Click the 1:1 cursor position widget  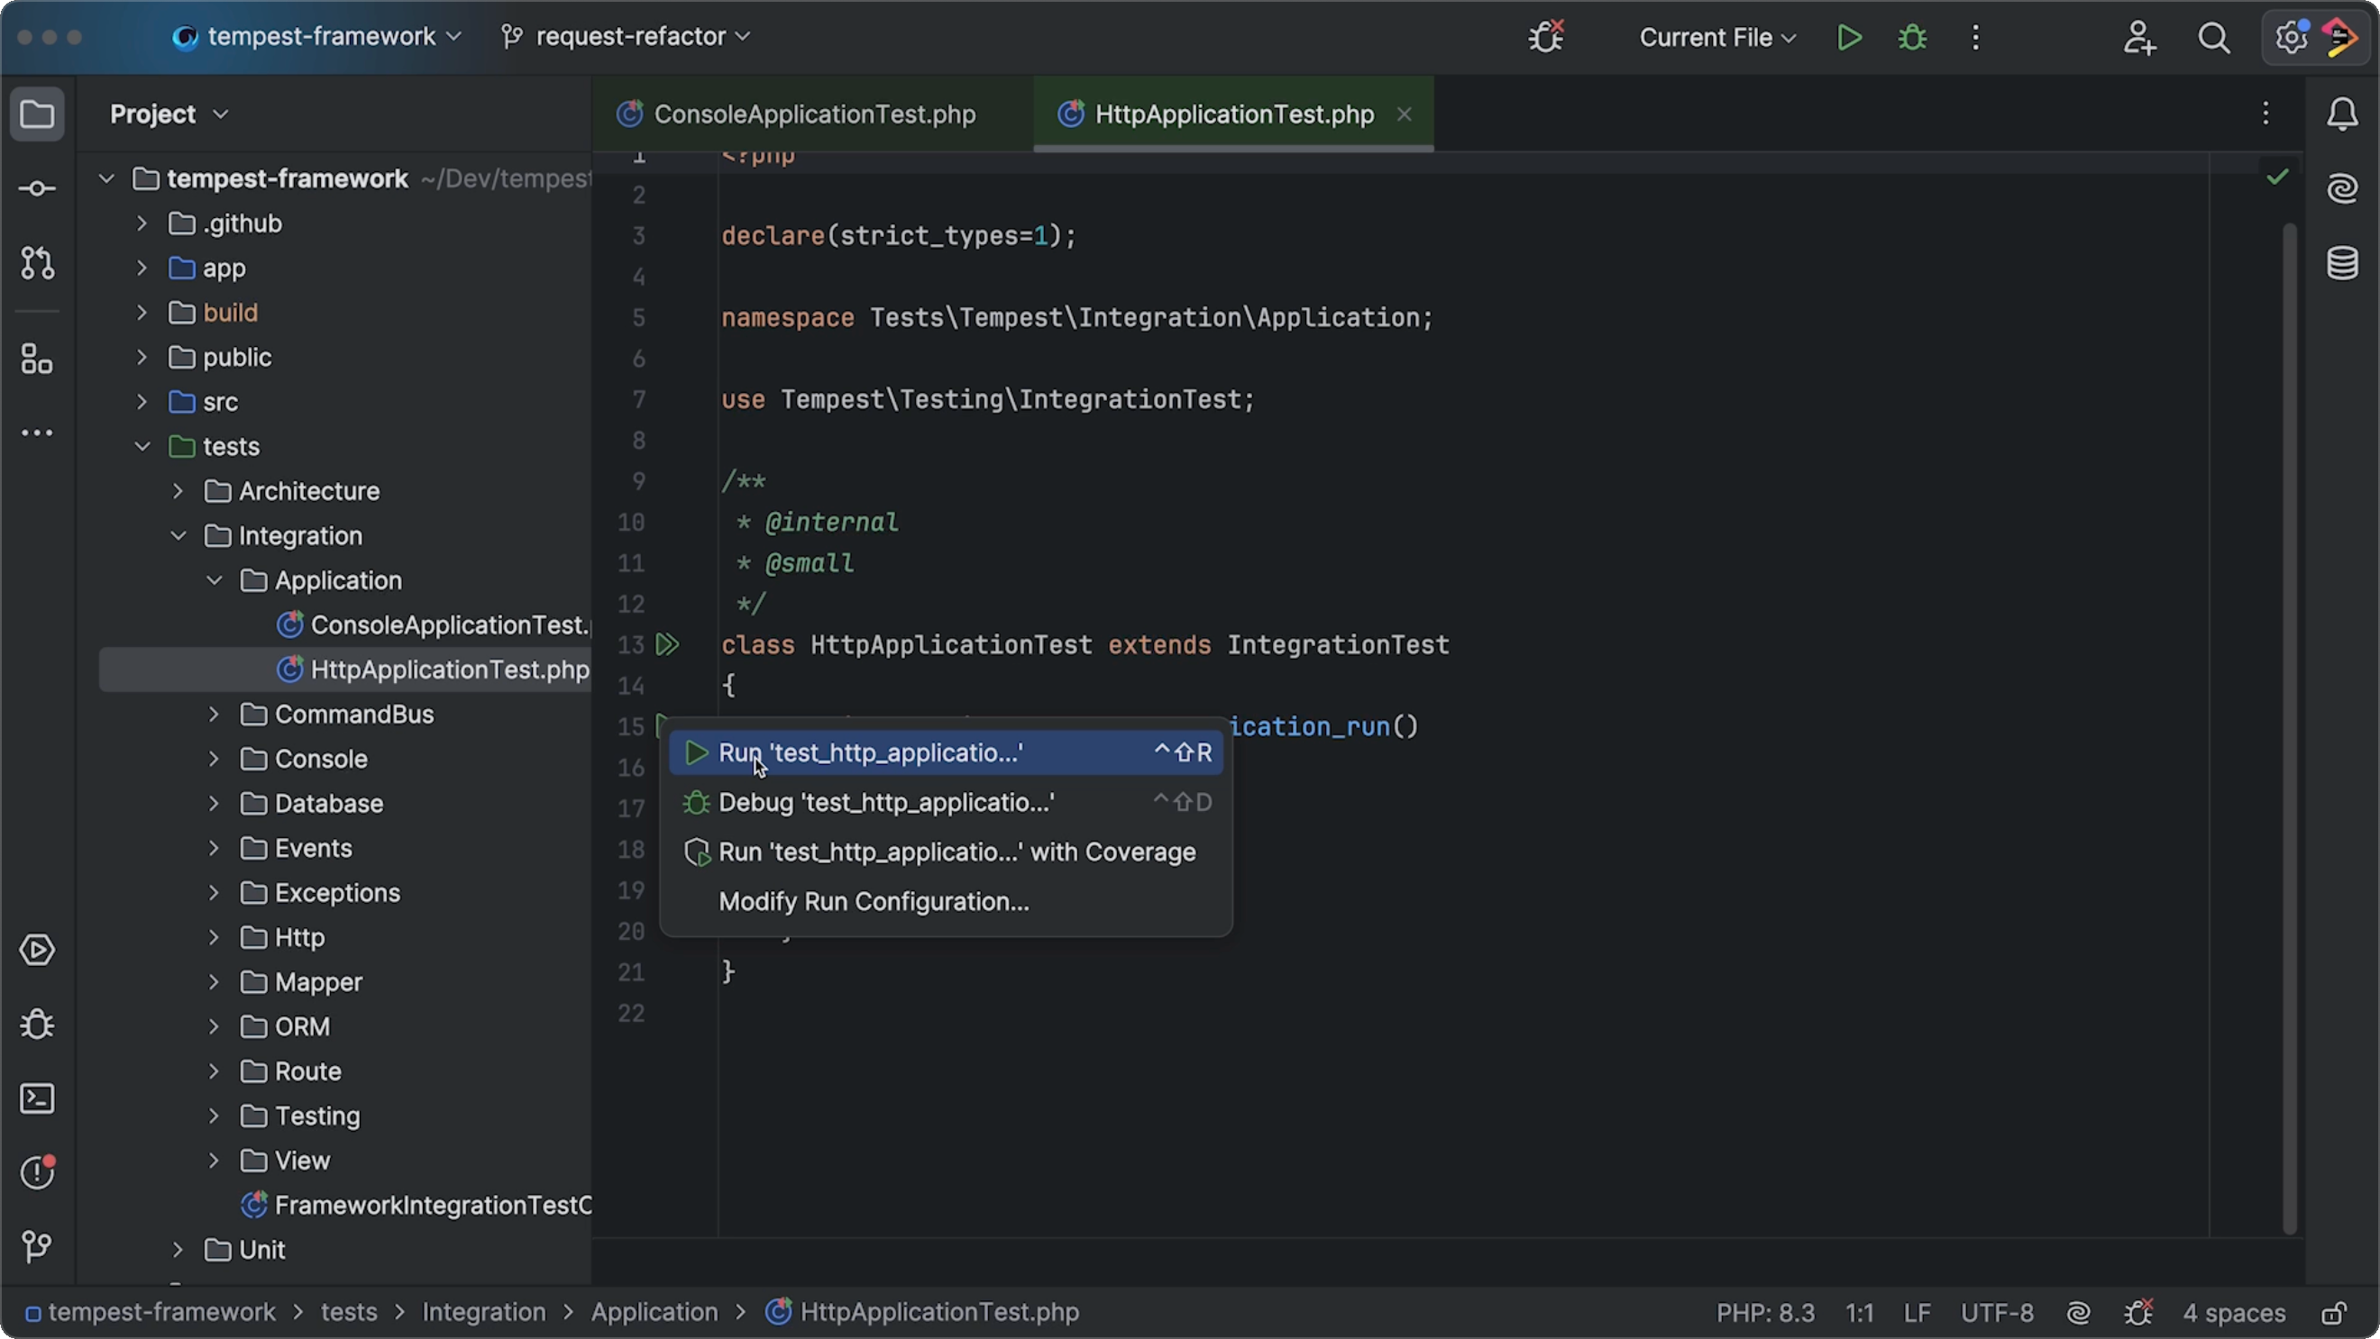1859,1312
